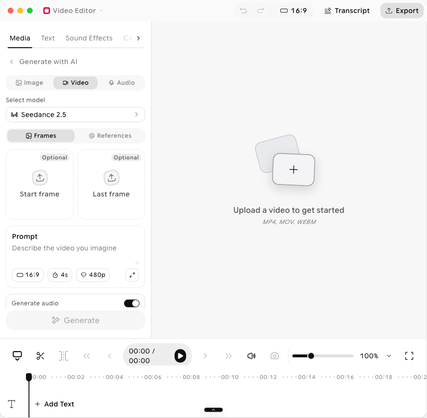
Task: Select the Image generation mode
Action: (x=30, y=83)
